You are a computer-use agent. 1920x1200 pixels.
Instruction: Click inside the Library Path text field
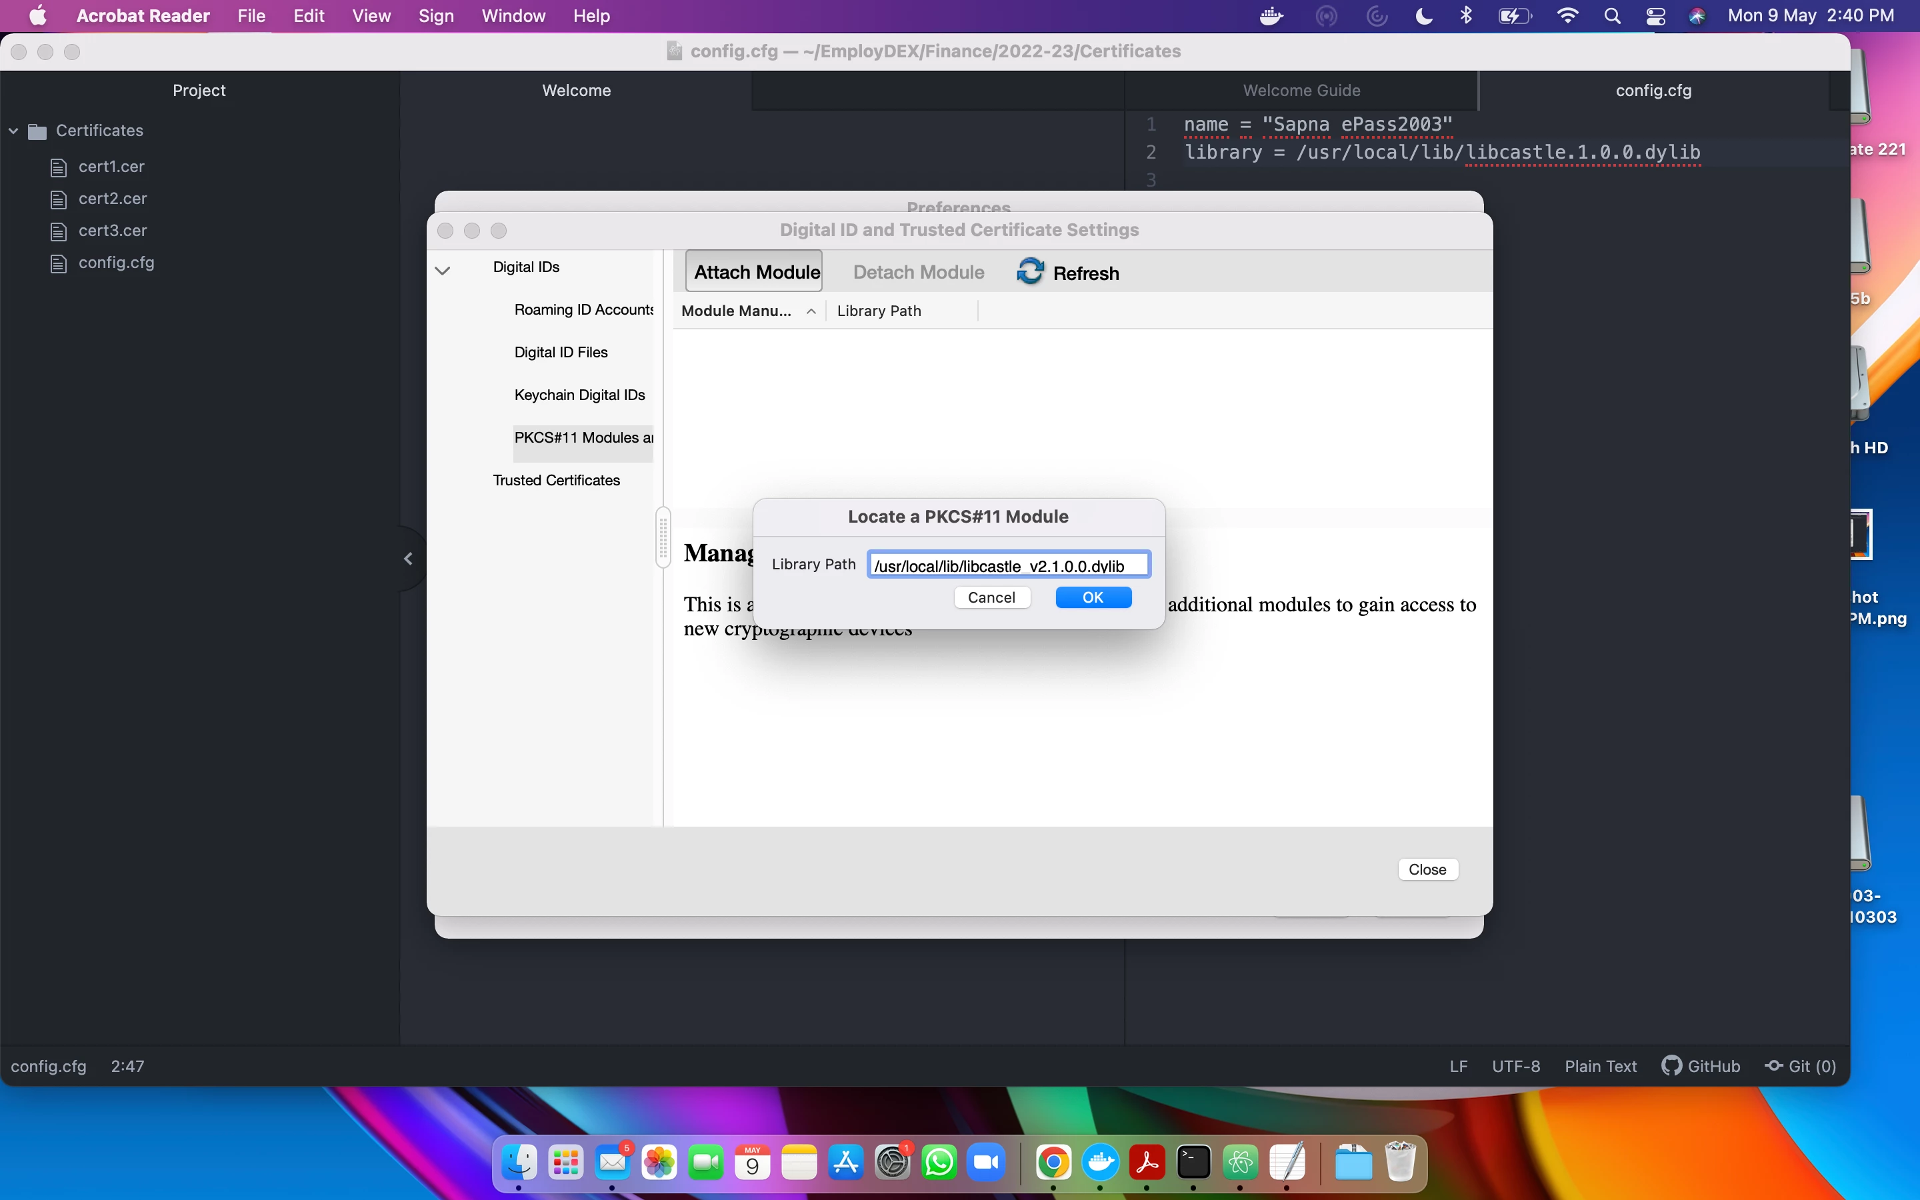1007,565
